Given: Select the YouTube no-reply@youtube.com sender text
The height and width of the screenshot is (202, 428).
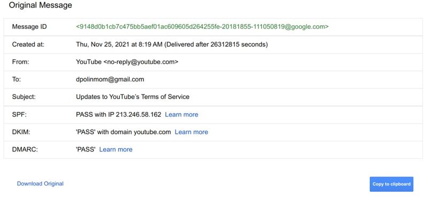Looking at the screenshot, I should pos(127,62).
